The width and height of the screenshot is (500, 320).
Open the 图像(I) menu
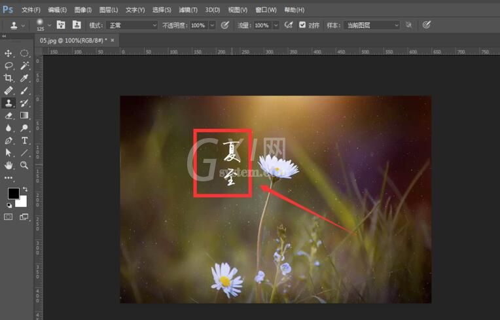coord(83,10)
